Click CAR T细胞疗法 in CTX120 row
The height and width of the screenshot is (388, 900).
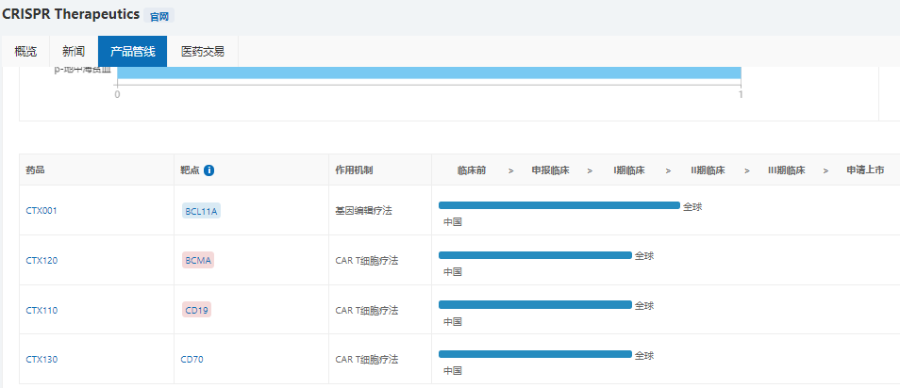tap(366, 260)
